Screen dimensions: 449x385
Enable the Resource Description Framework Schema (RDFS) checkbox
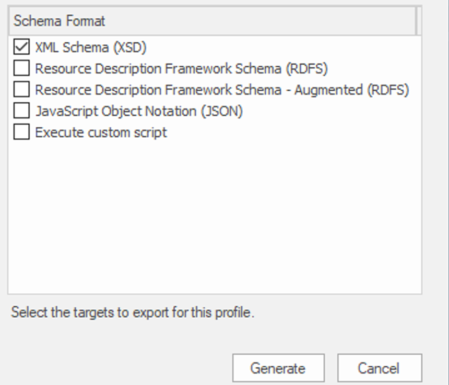pyautogui.click(x=21, y=68)
